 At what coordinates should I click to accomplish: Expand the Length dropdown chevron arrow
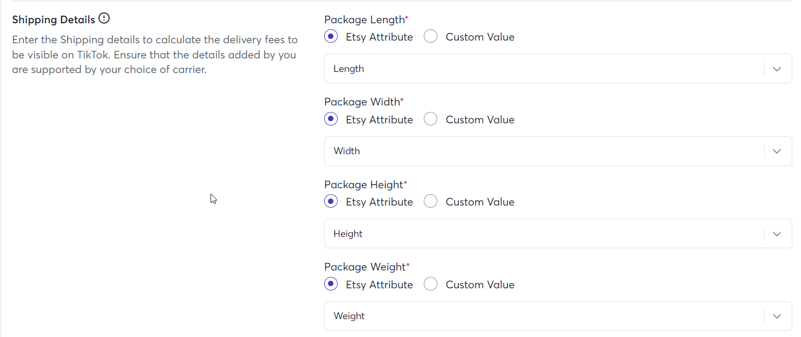coord(777,69)
